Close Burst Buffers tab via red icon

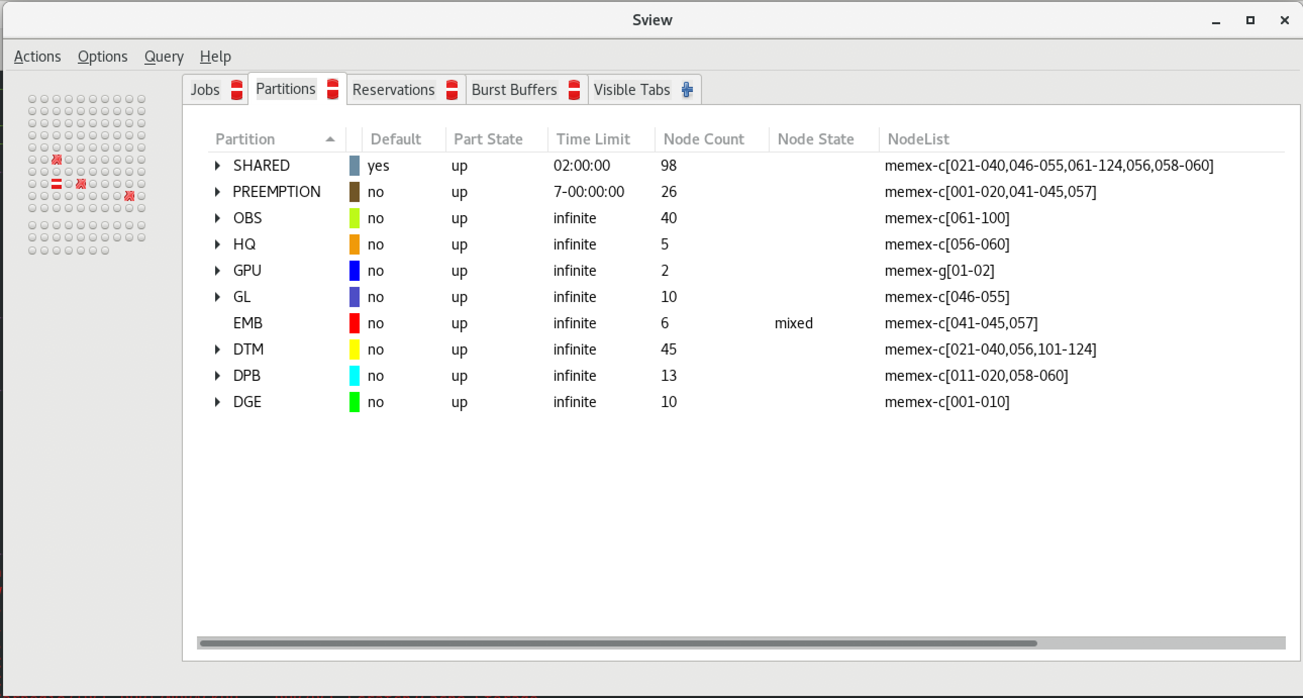pos(574,89)
